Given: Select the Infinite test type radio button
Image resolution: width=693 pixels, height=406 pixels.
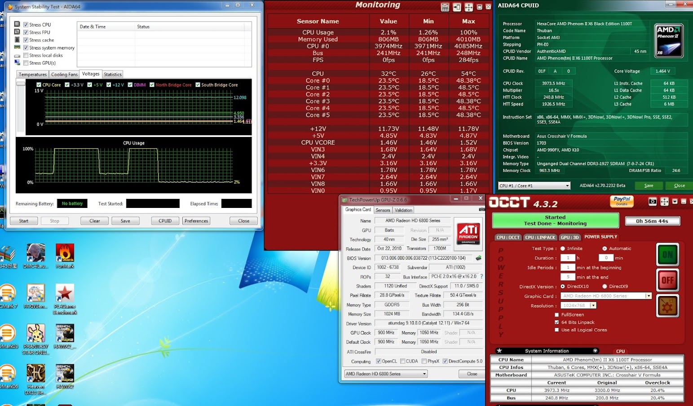Looking at the screenshot, I should [x=562, y=248].
